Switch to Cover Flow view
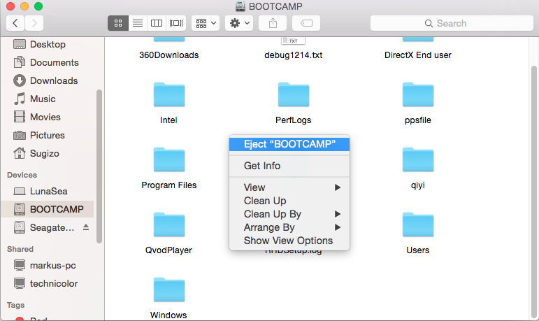 pyautogui.click(x=176, y=23)
